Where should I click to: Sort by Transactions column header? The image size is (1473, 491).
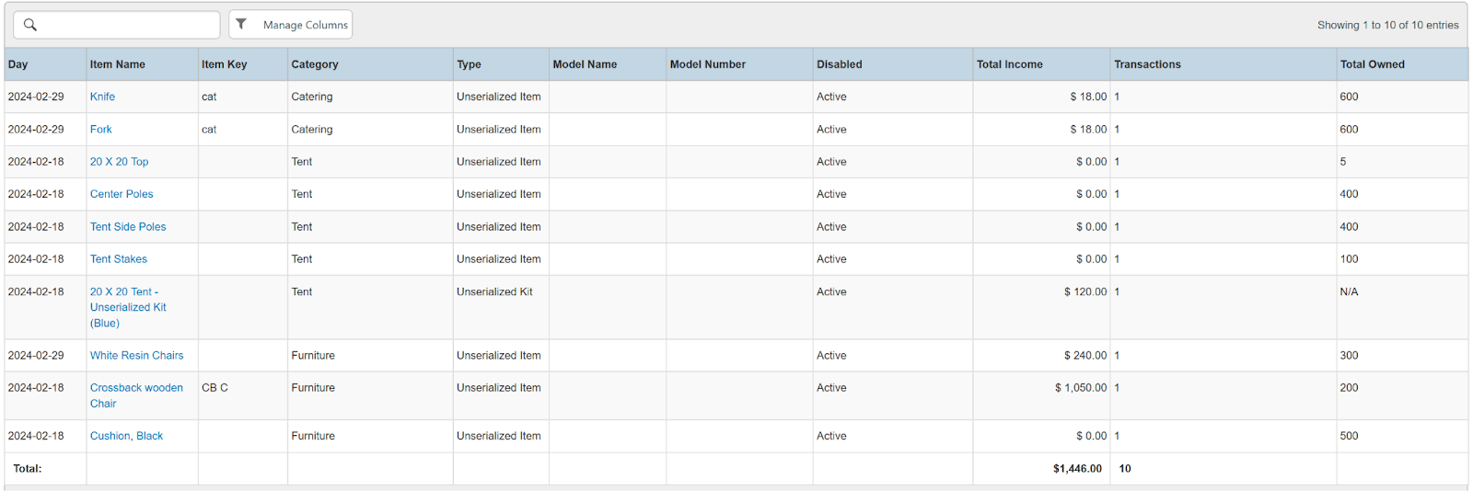1147,64
